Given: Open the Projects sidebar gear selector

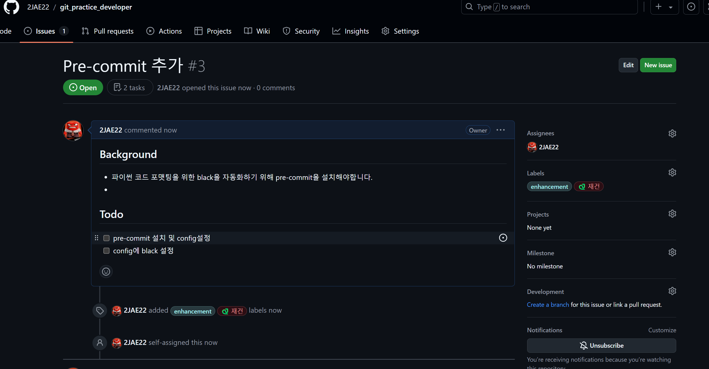Looking at the screenshot, I should (x=672, y=214).
